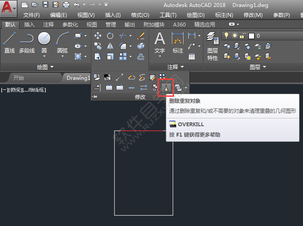
Task: Click the Stretch tool icon
Action: pos(98,56)
